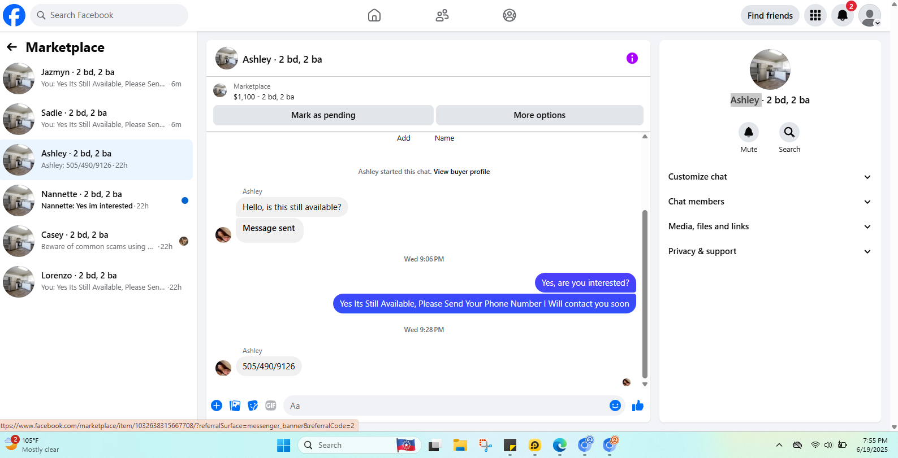Open Microsoft Edge from the taskbar
The image size is (898, 458).
point(560,445)
